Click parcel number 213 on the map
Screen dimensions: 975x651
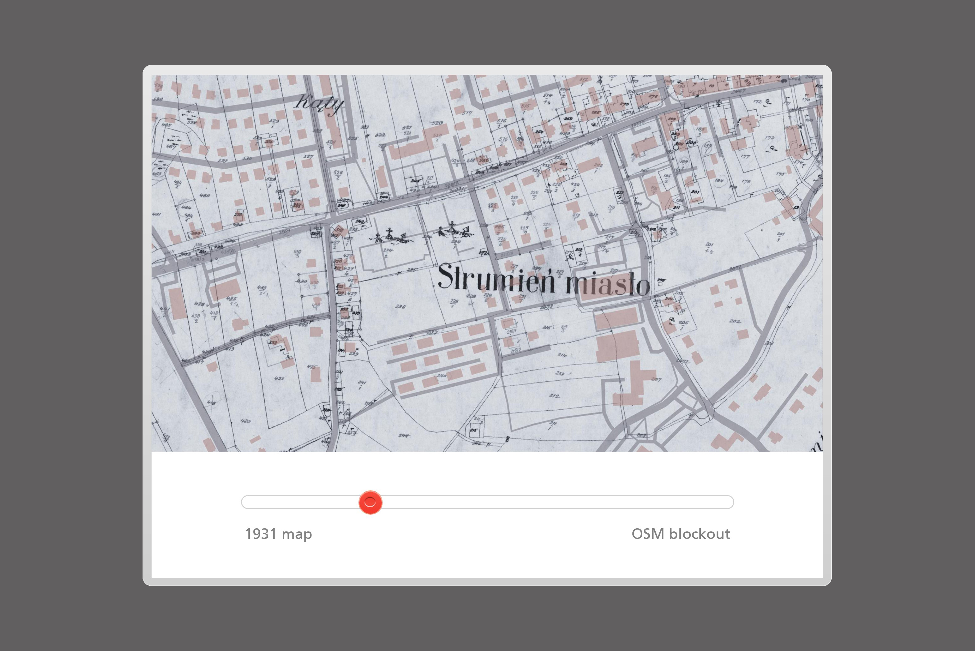(x=559, y=373)
